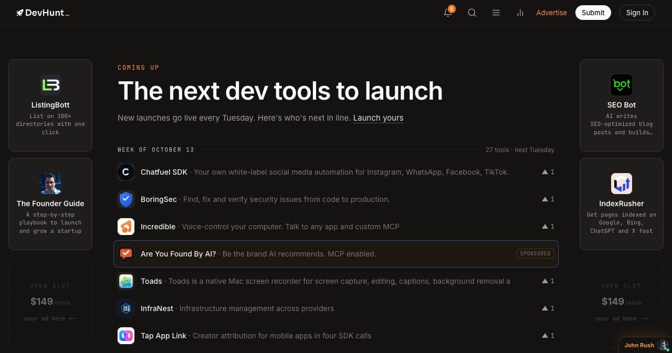Click the COMING UP label
The width and height of the screenshot is (672, 353).
pyautogui.click(x=139, y=68)
